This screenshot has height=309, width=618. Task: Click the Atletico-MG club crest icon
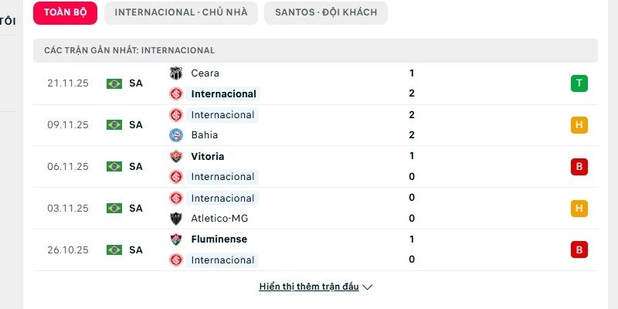176,219
